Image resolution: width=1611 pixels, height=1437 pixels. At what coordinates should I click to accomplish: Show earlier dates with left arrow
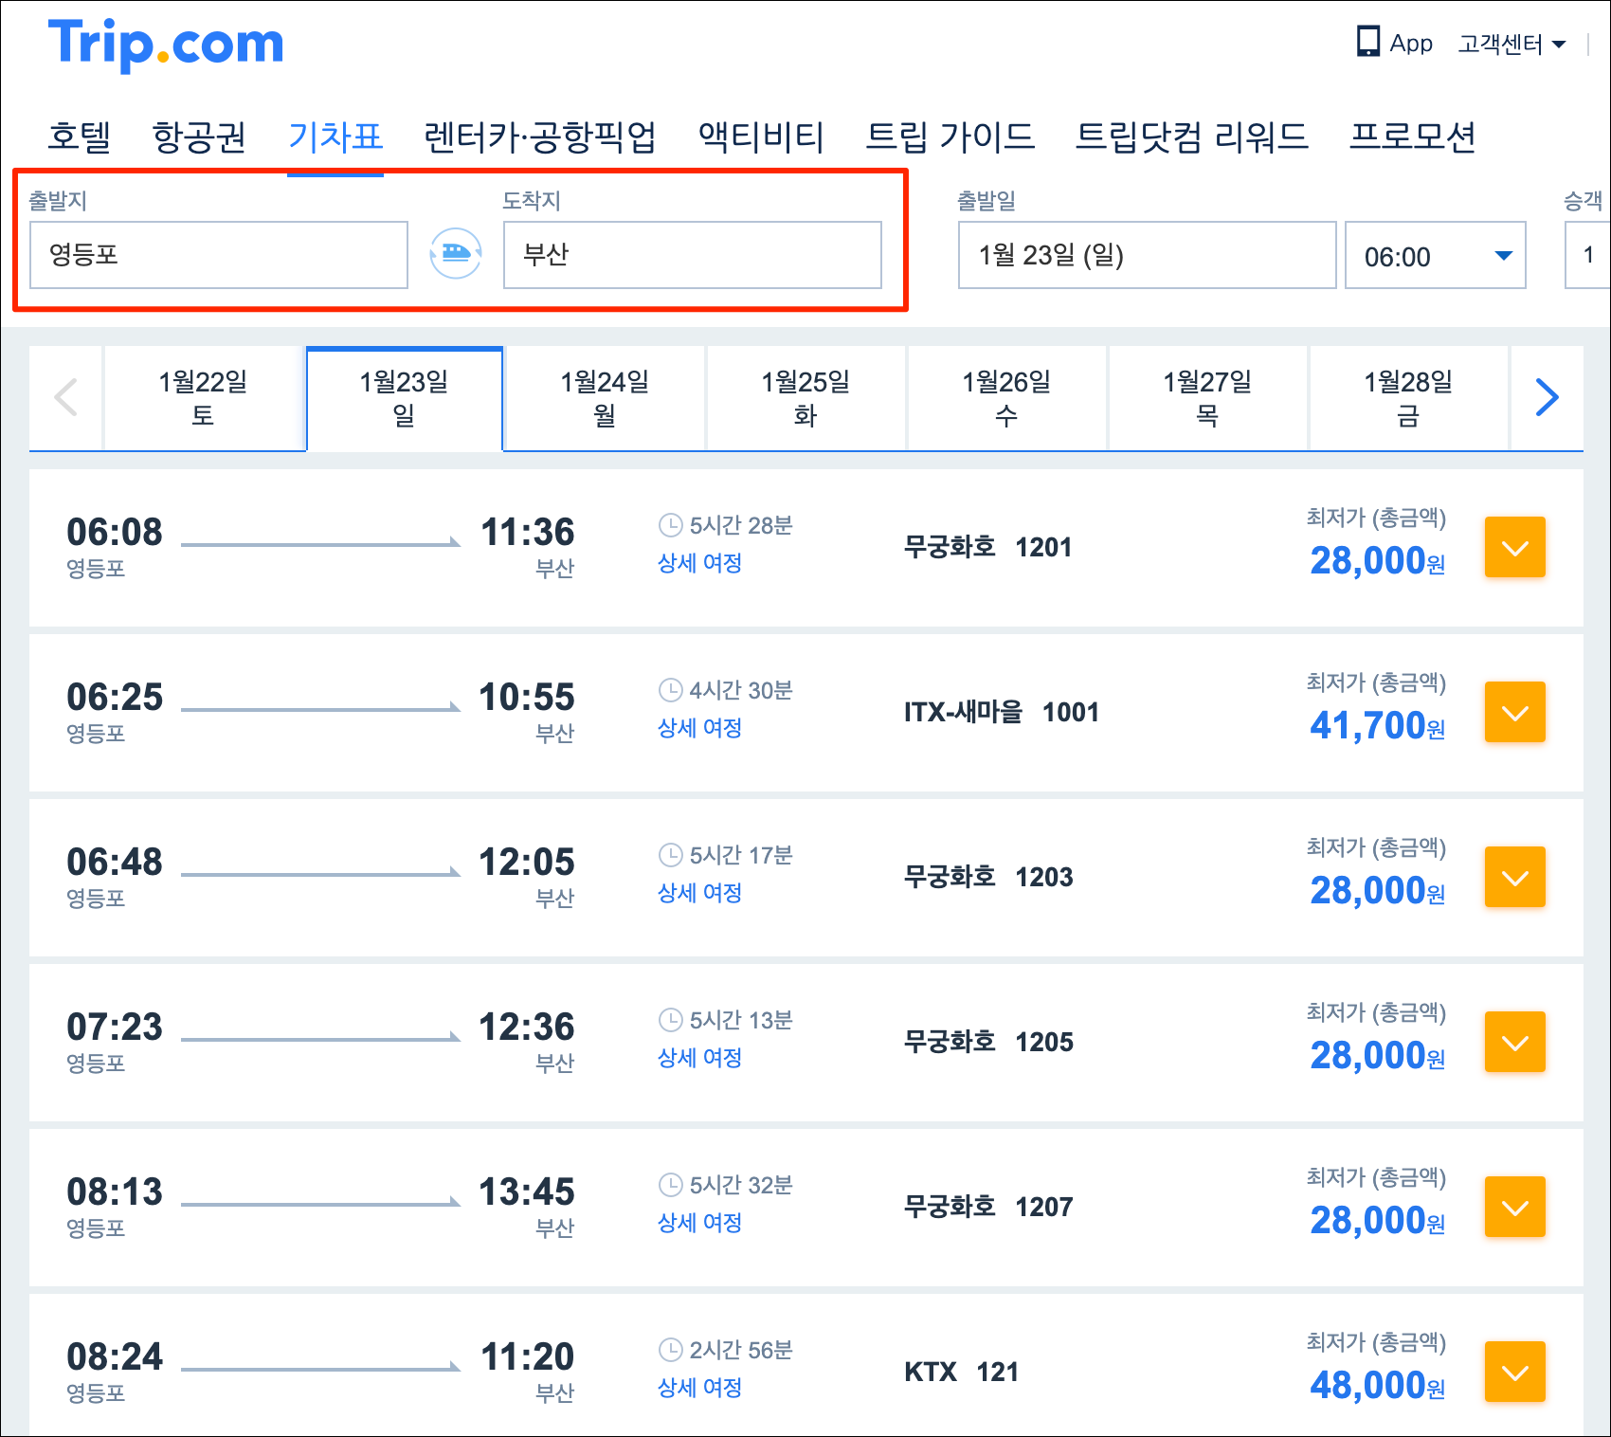[65, 397]
